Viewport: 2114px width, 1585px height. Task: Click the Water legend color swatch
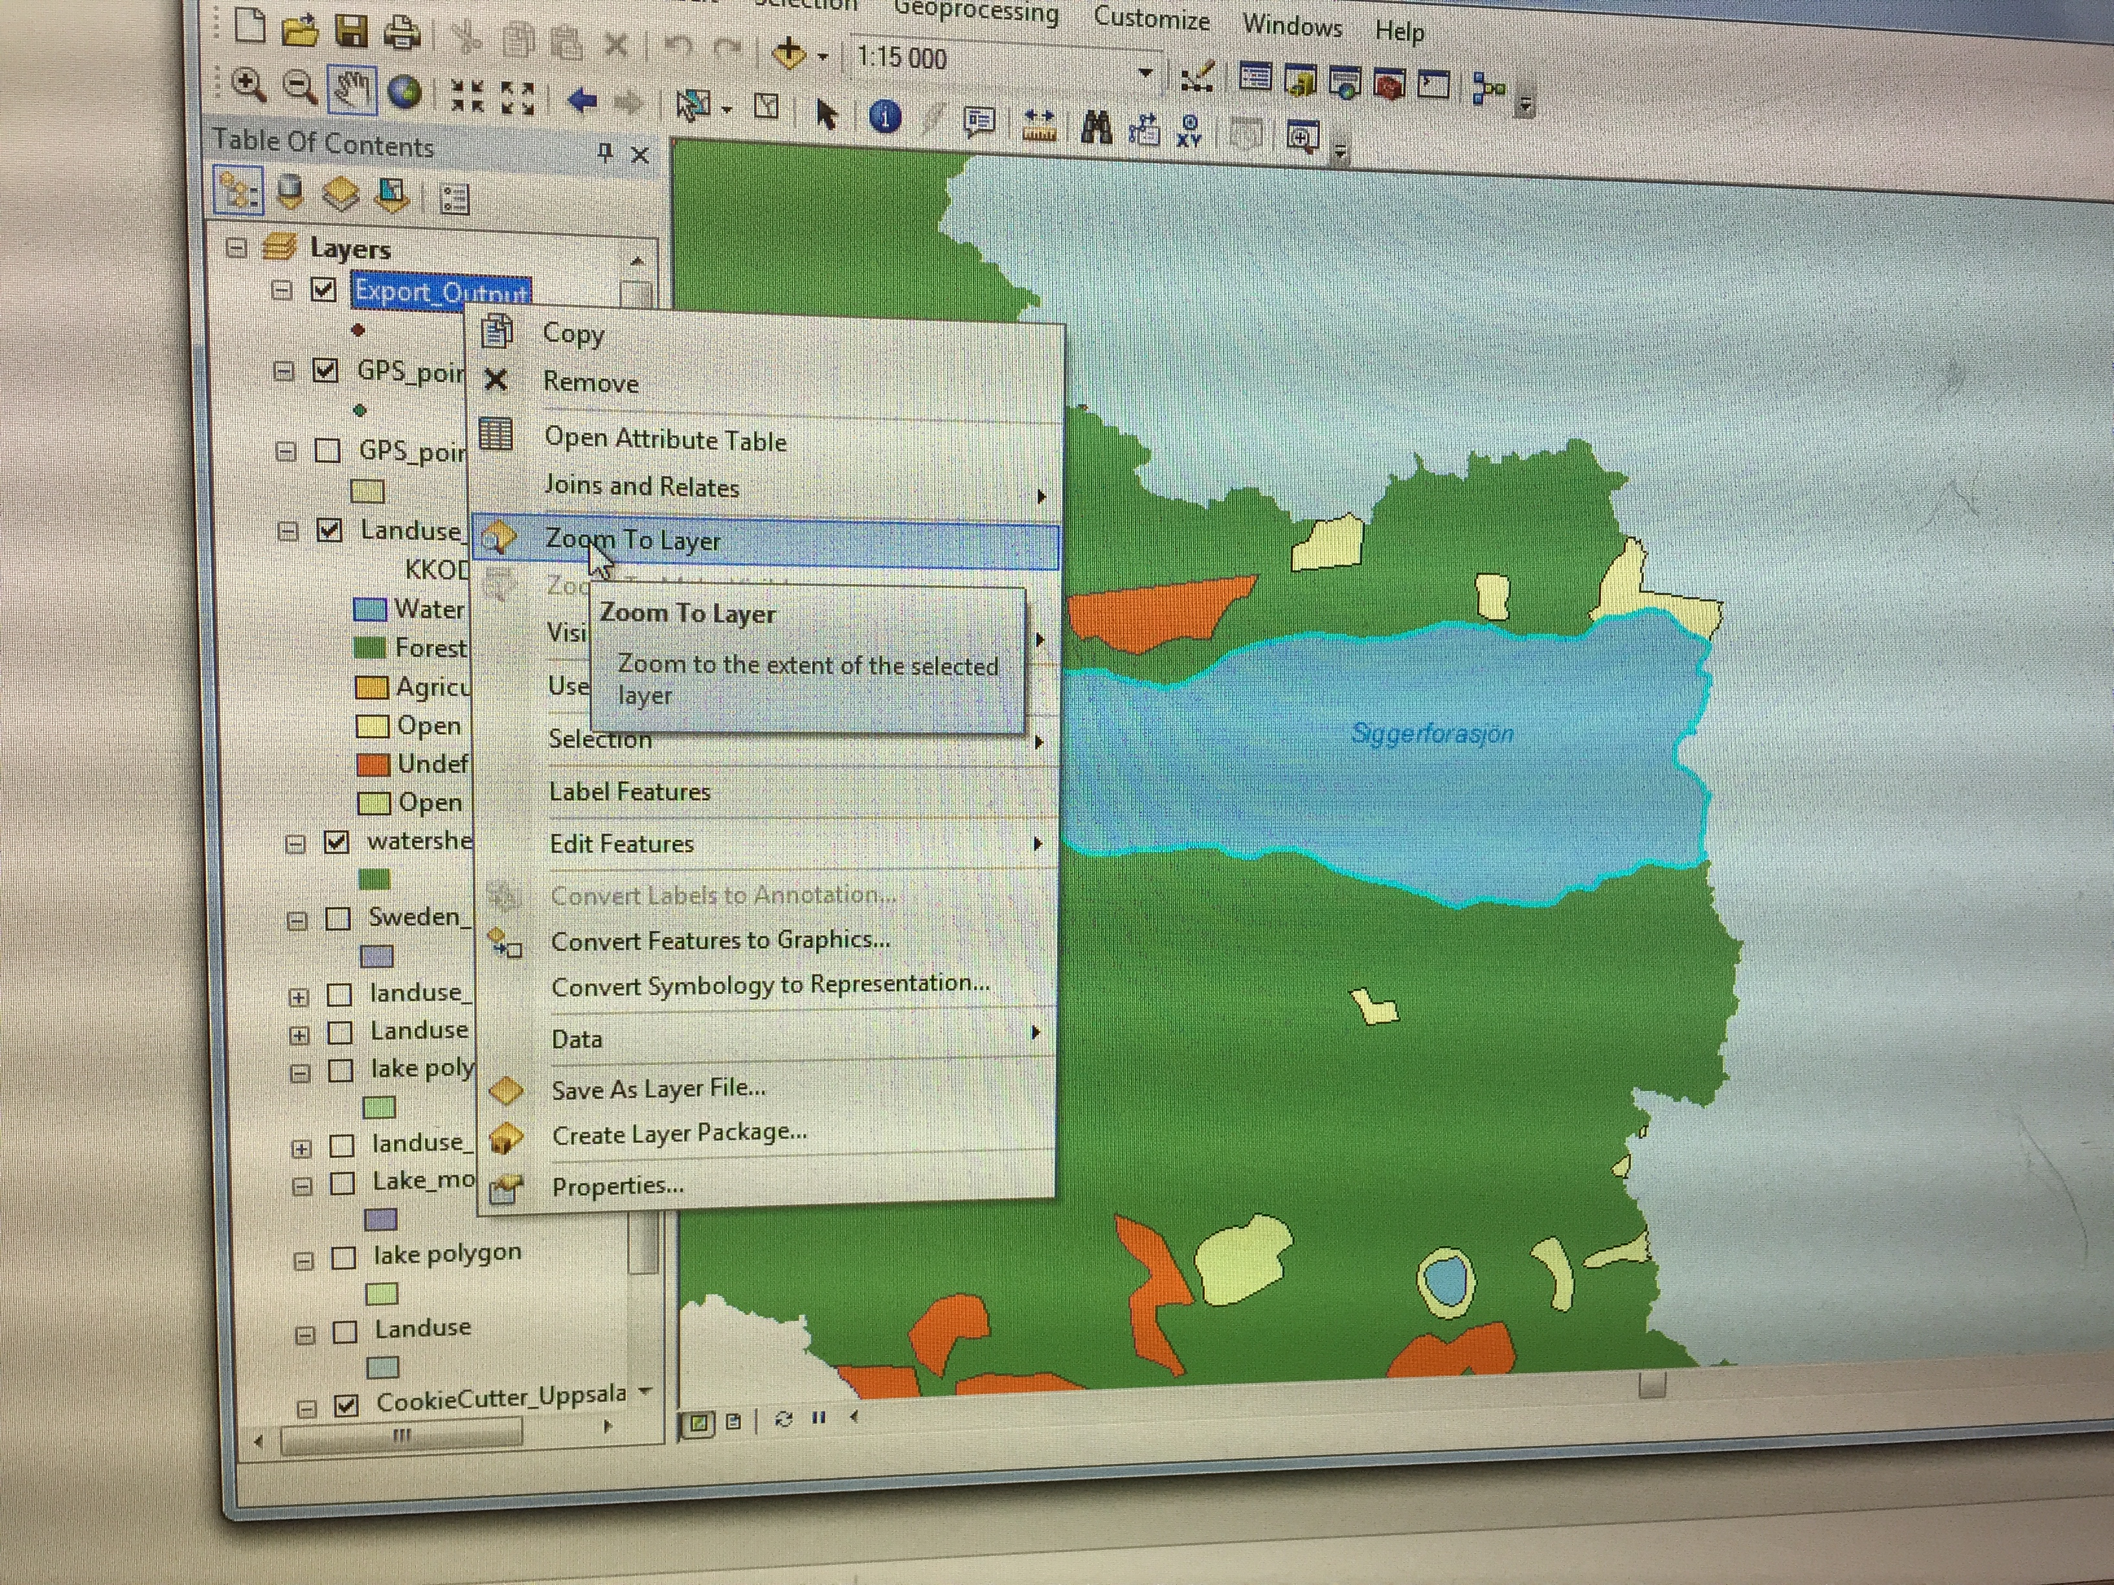coord(370,609)
